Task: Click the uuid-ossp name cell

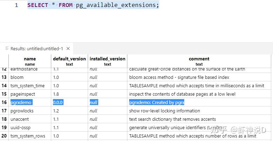Action: coord(21,127)
